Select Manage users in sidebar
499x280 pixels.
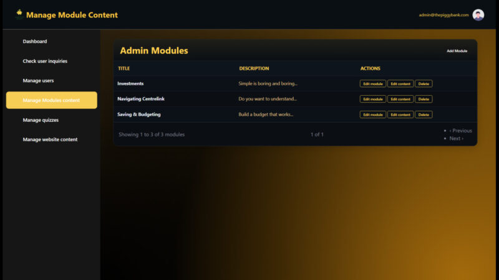[x=38, y=81]
